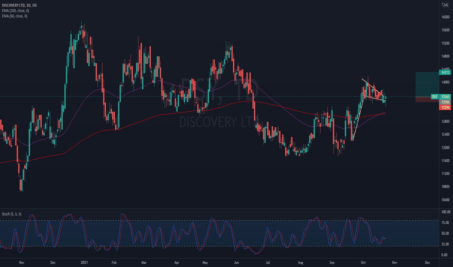
Task: Click the 100.00 stochastic axis label
Action: pyautogui.click(x=446, y=212)
